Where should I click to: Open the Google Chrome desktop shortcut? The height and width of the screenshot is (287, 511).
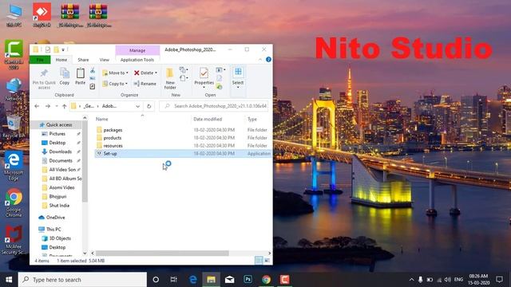coord(14,202)
